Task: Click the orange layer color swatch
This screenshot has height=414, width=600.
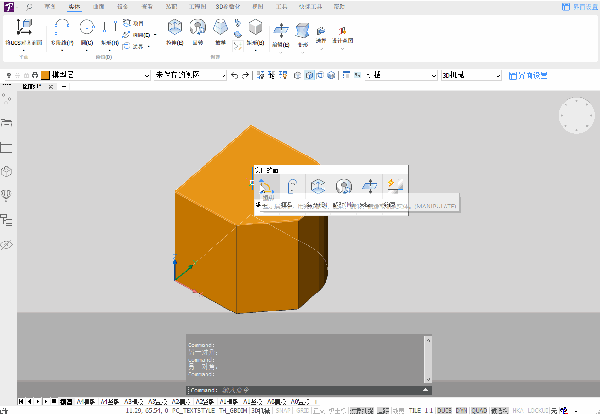Action: 45,75
